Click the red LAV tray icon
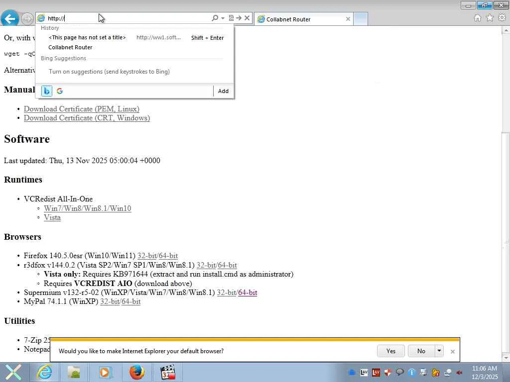Image resolution: width=510 pixels, height=382 pixels. click(x=376, y=373)
